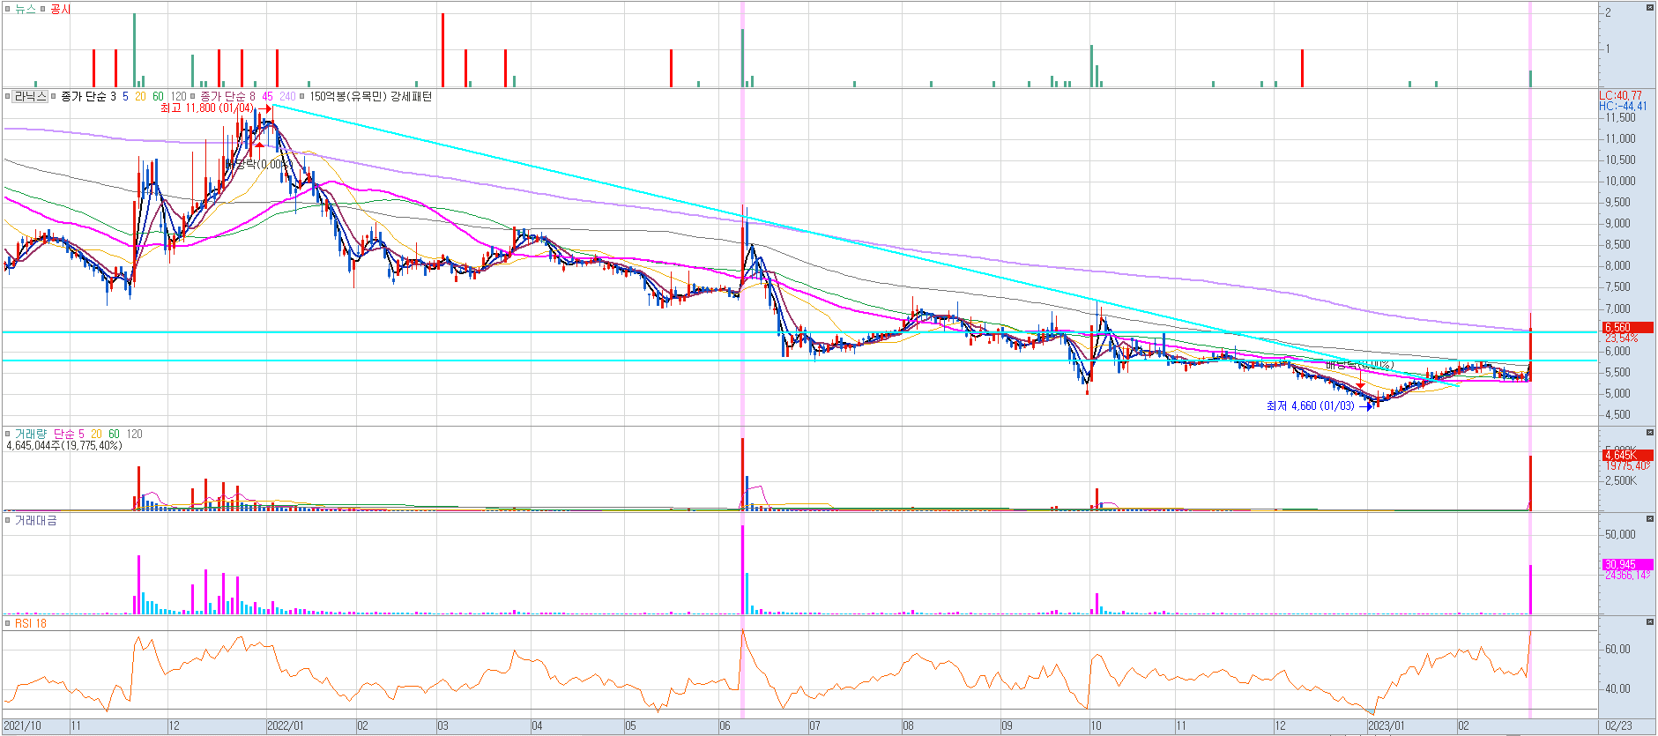The image size is (1658, 736).
Task: Click the 2023/01 date axis label
Action: click(x=1387, y=726)
